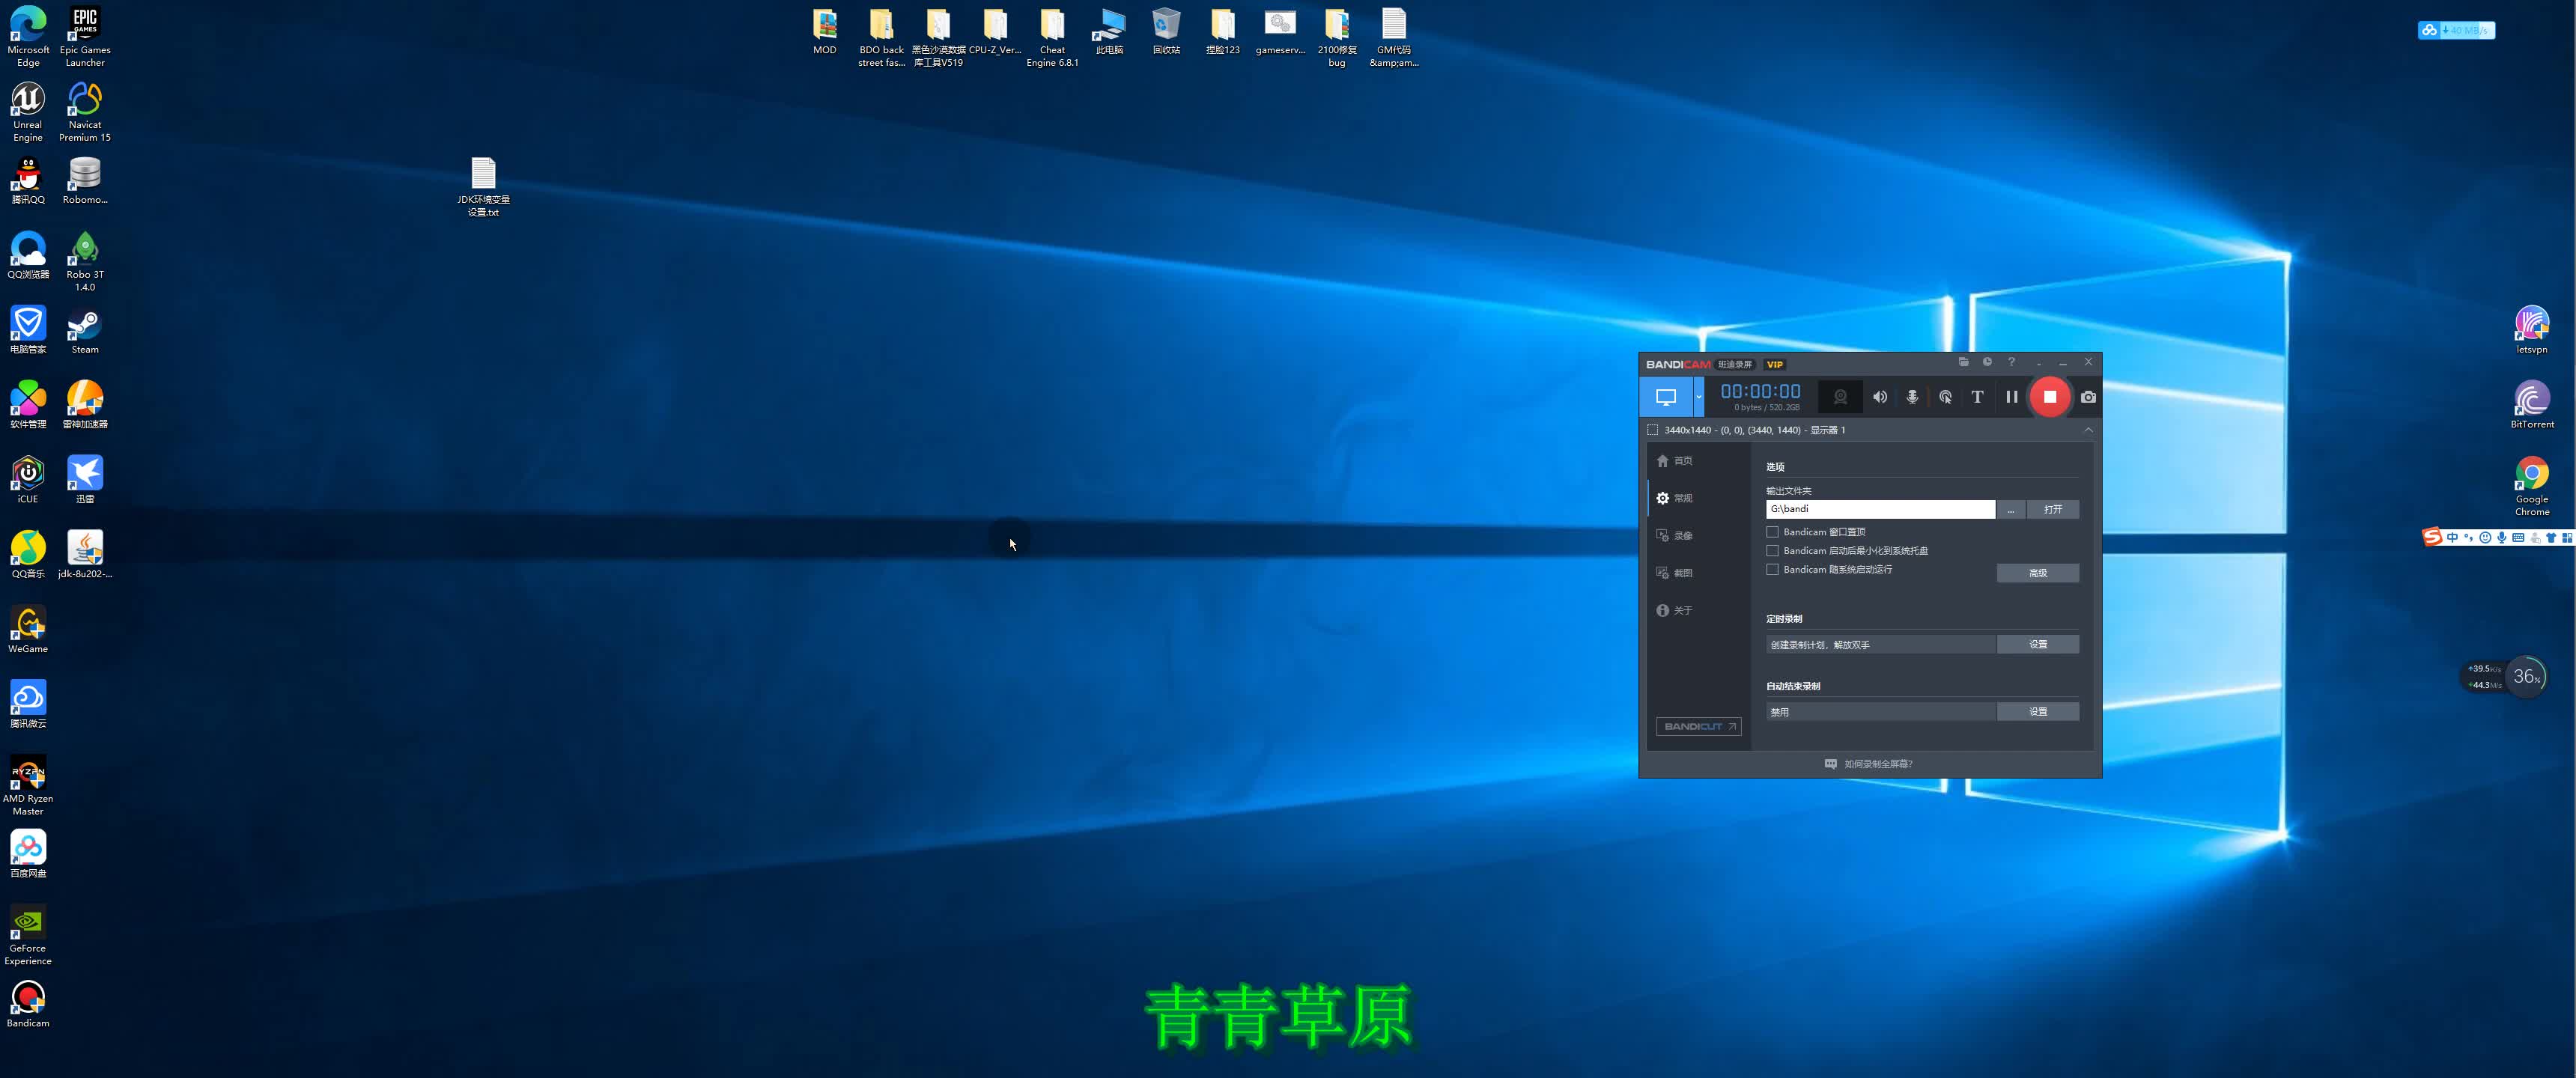Select the JDK环境变量设置.txt file
2576x1078 pixels.
(x=483, y=187)
